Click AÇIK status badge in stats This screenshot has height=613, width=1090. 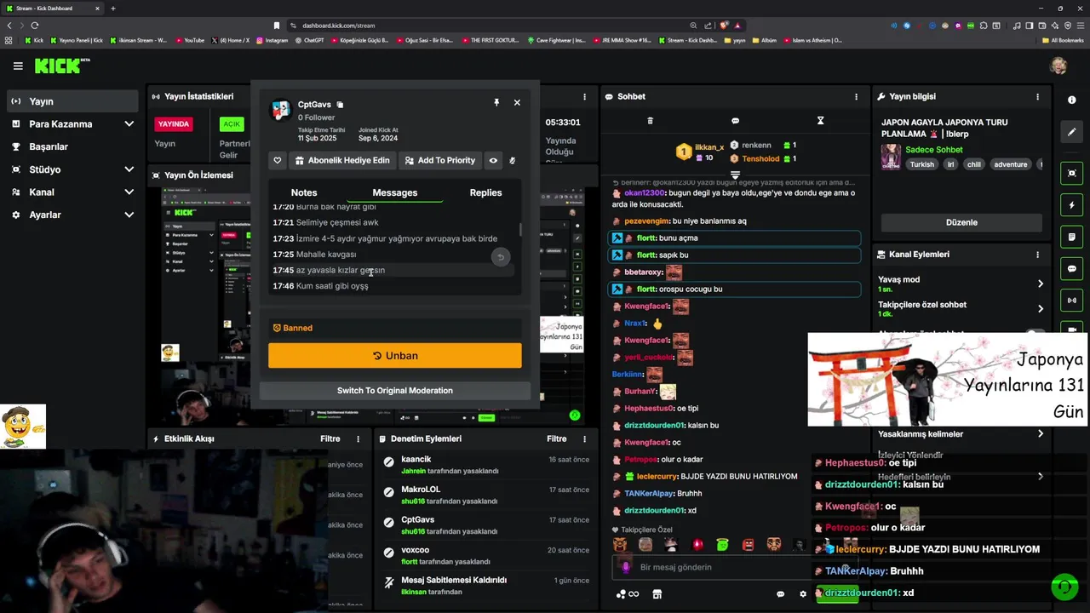point(232,124)
